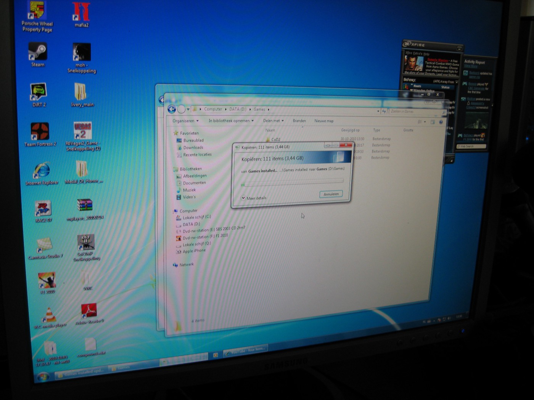The height and width of the screenshot is (400, 534).
Task: Click the copy progress bar
Action: tap(292, 182)
